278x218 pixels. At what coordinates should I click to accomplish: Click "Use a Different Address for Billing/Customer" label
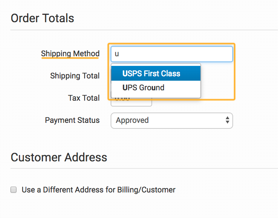98,190
